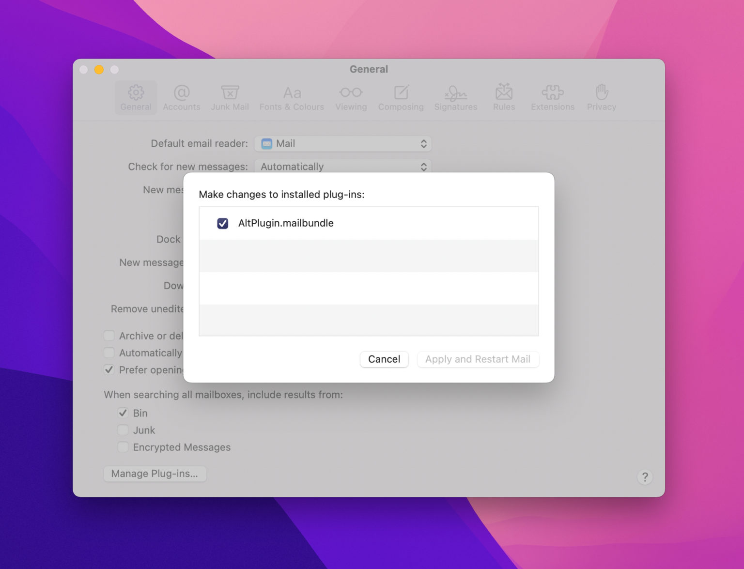
Task: Switch to the General tab
Action: (136, 97)
